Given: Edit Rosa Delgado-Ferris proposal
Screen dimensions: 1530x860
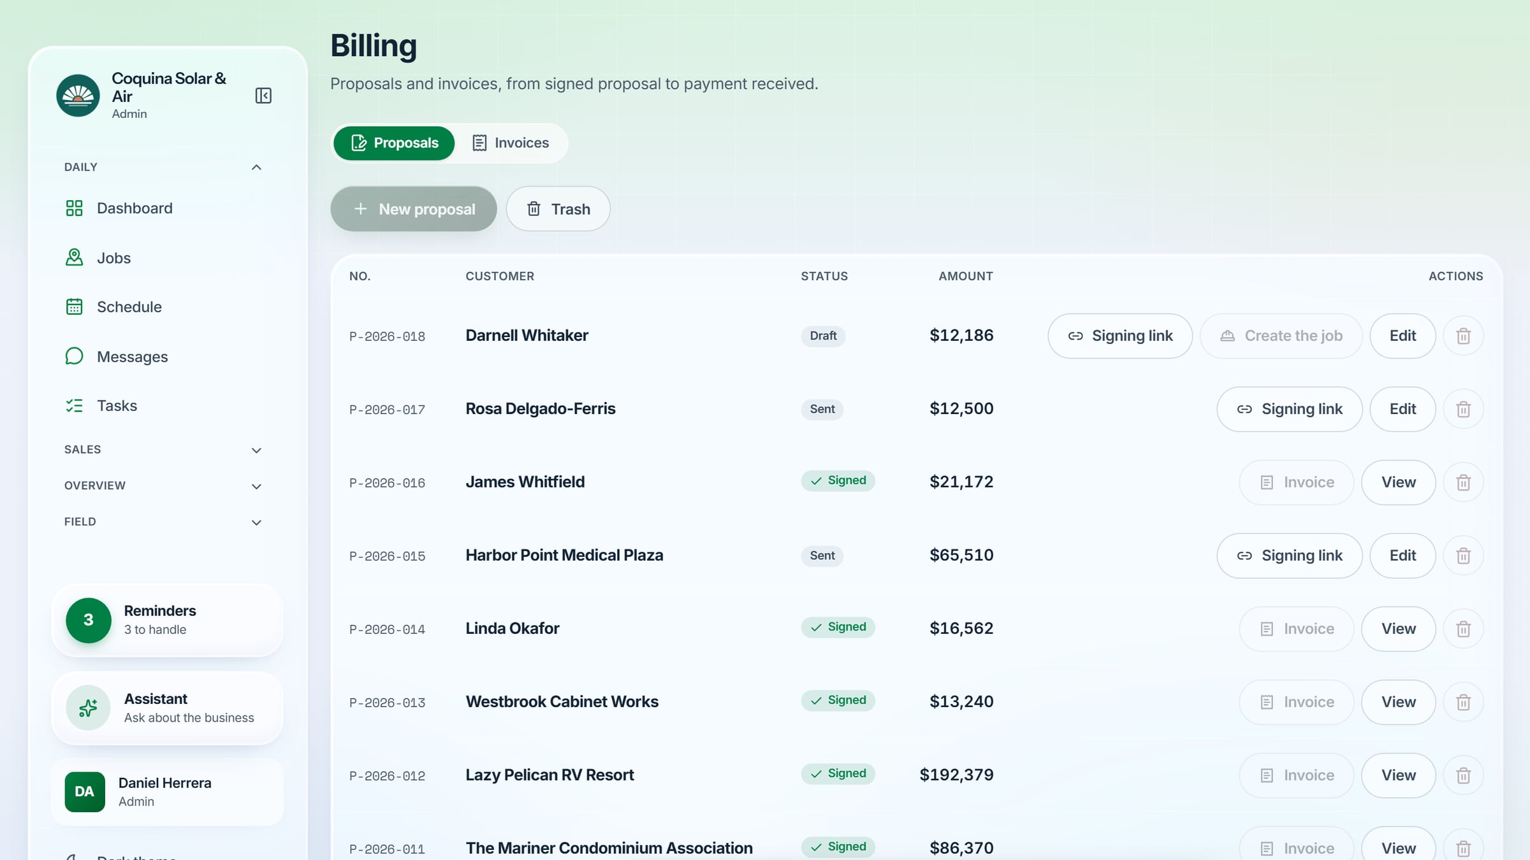Looking at the screenshot, I should pos(1402,409).
